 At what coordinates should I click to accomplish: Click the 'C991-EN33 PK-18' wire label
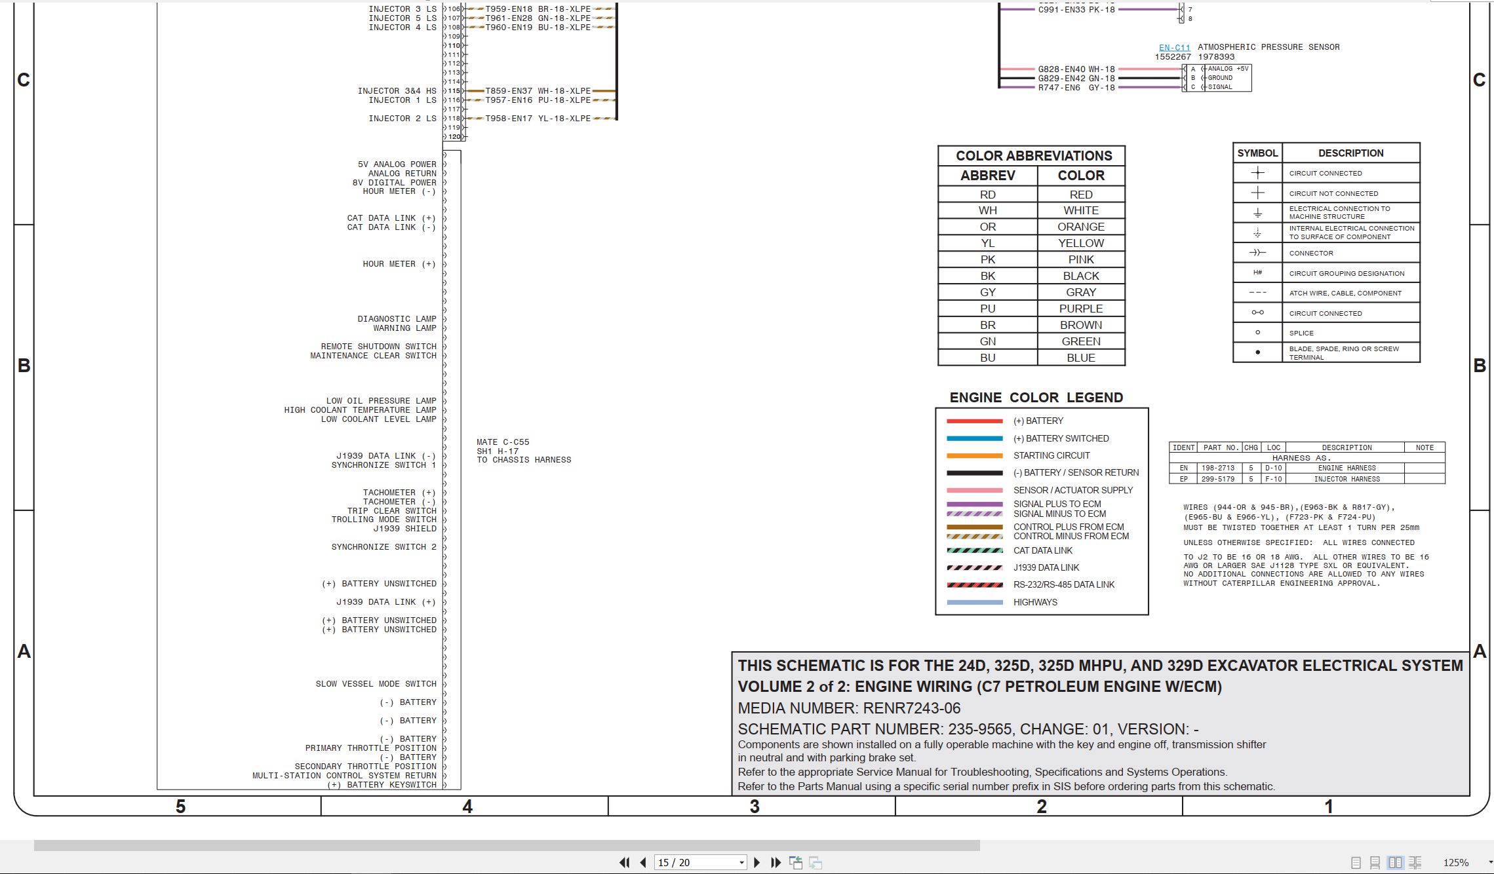(1076, 10)
